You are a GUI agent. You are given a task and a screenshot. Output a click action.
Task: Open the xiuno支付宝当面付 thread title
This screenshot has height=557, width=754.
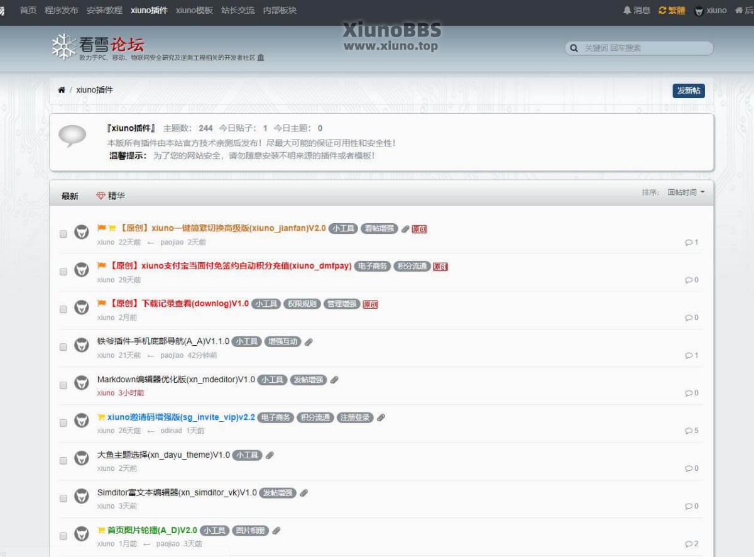point(230,266)
